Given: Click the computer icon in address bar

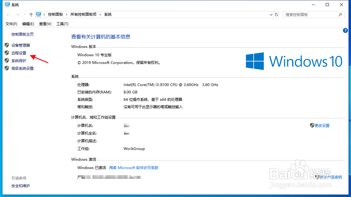Looking at the screenshot, I should pos(39,14).
